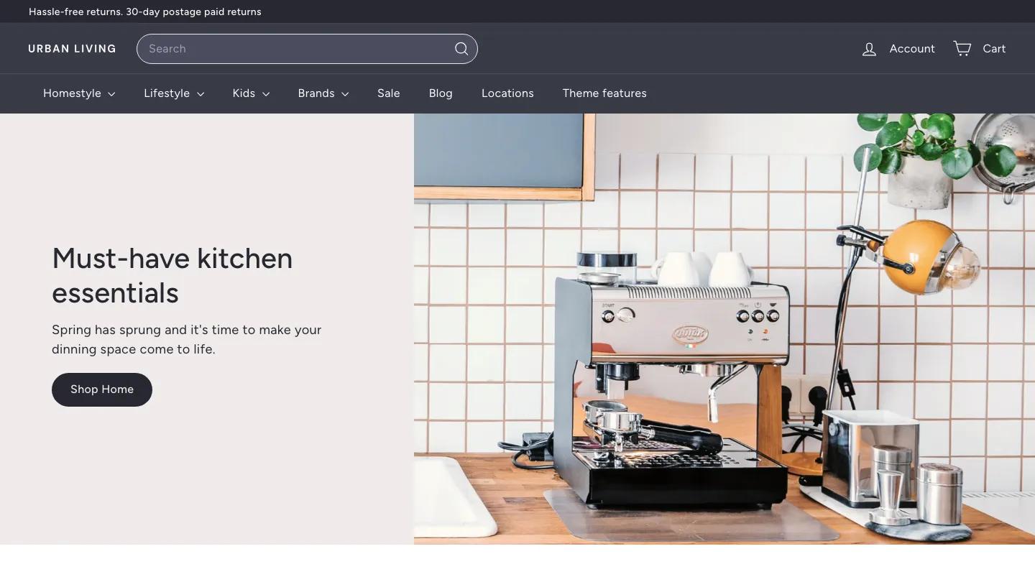This screenshot has width=1035, height=582.
Task: Open the Blog page
Action: (441, 93)
